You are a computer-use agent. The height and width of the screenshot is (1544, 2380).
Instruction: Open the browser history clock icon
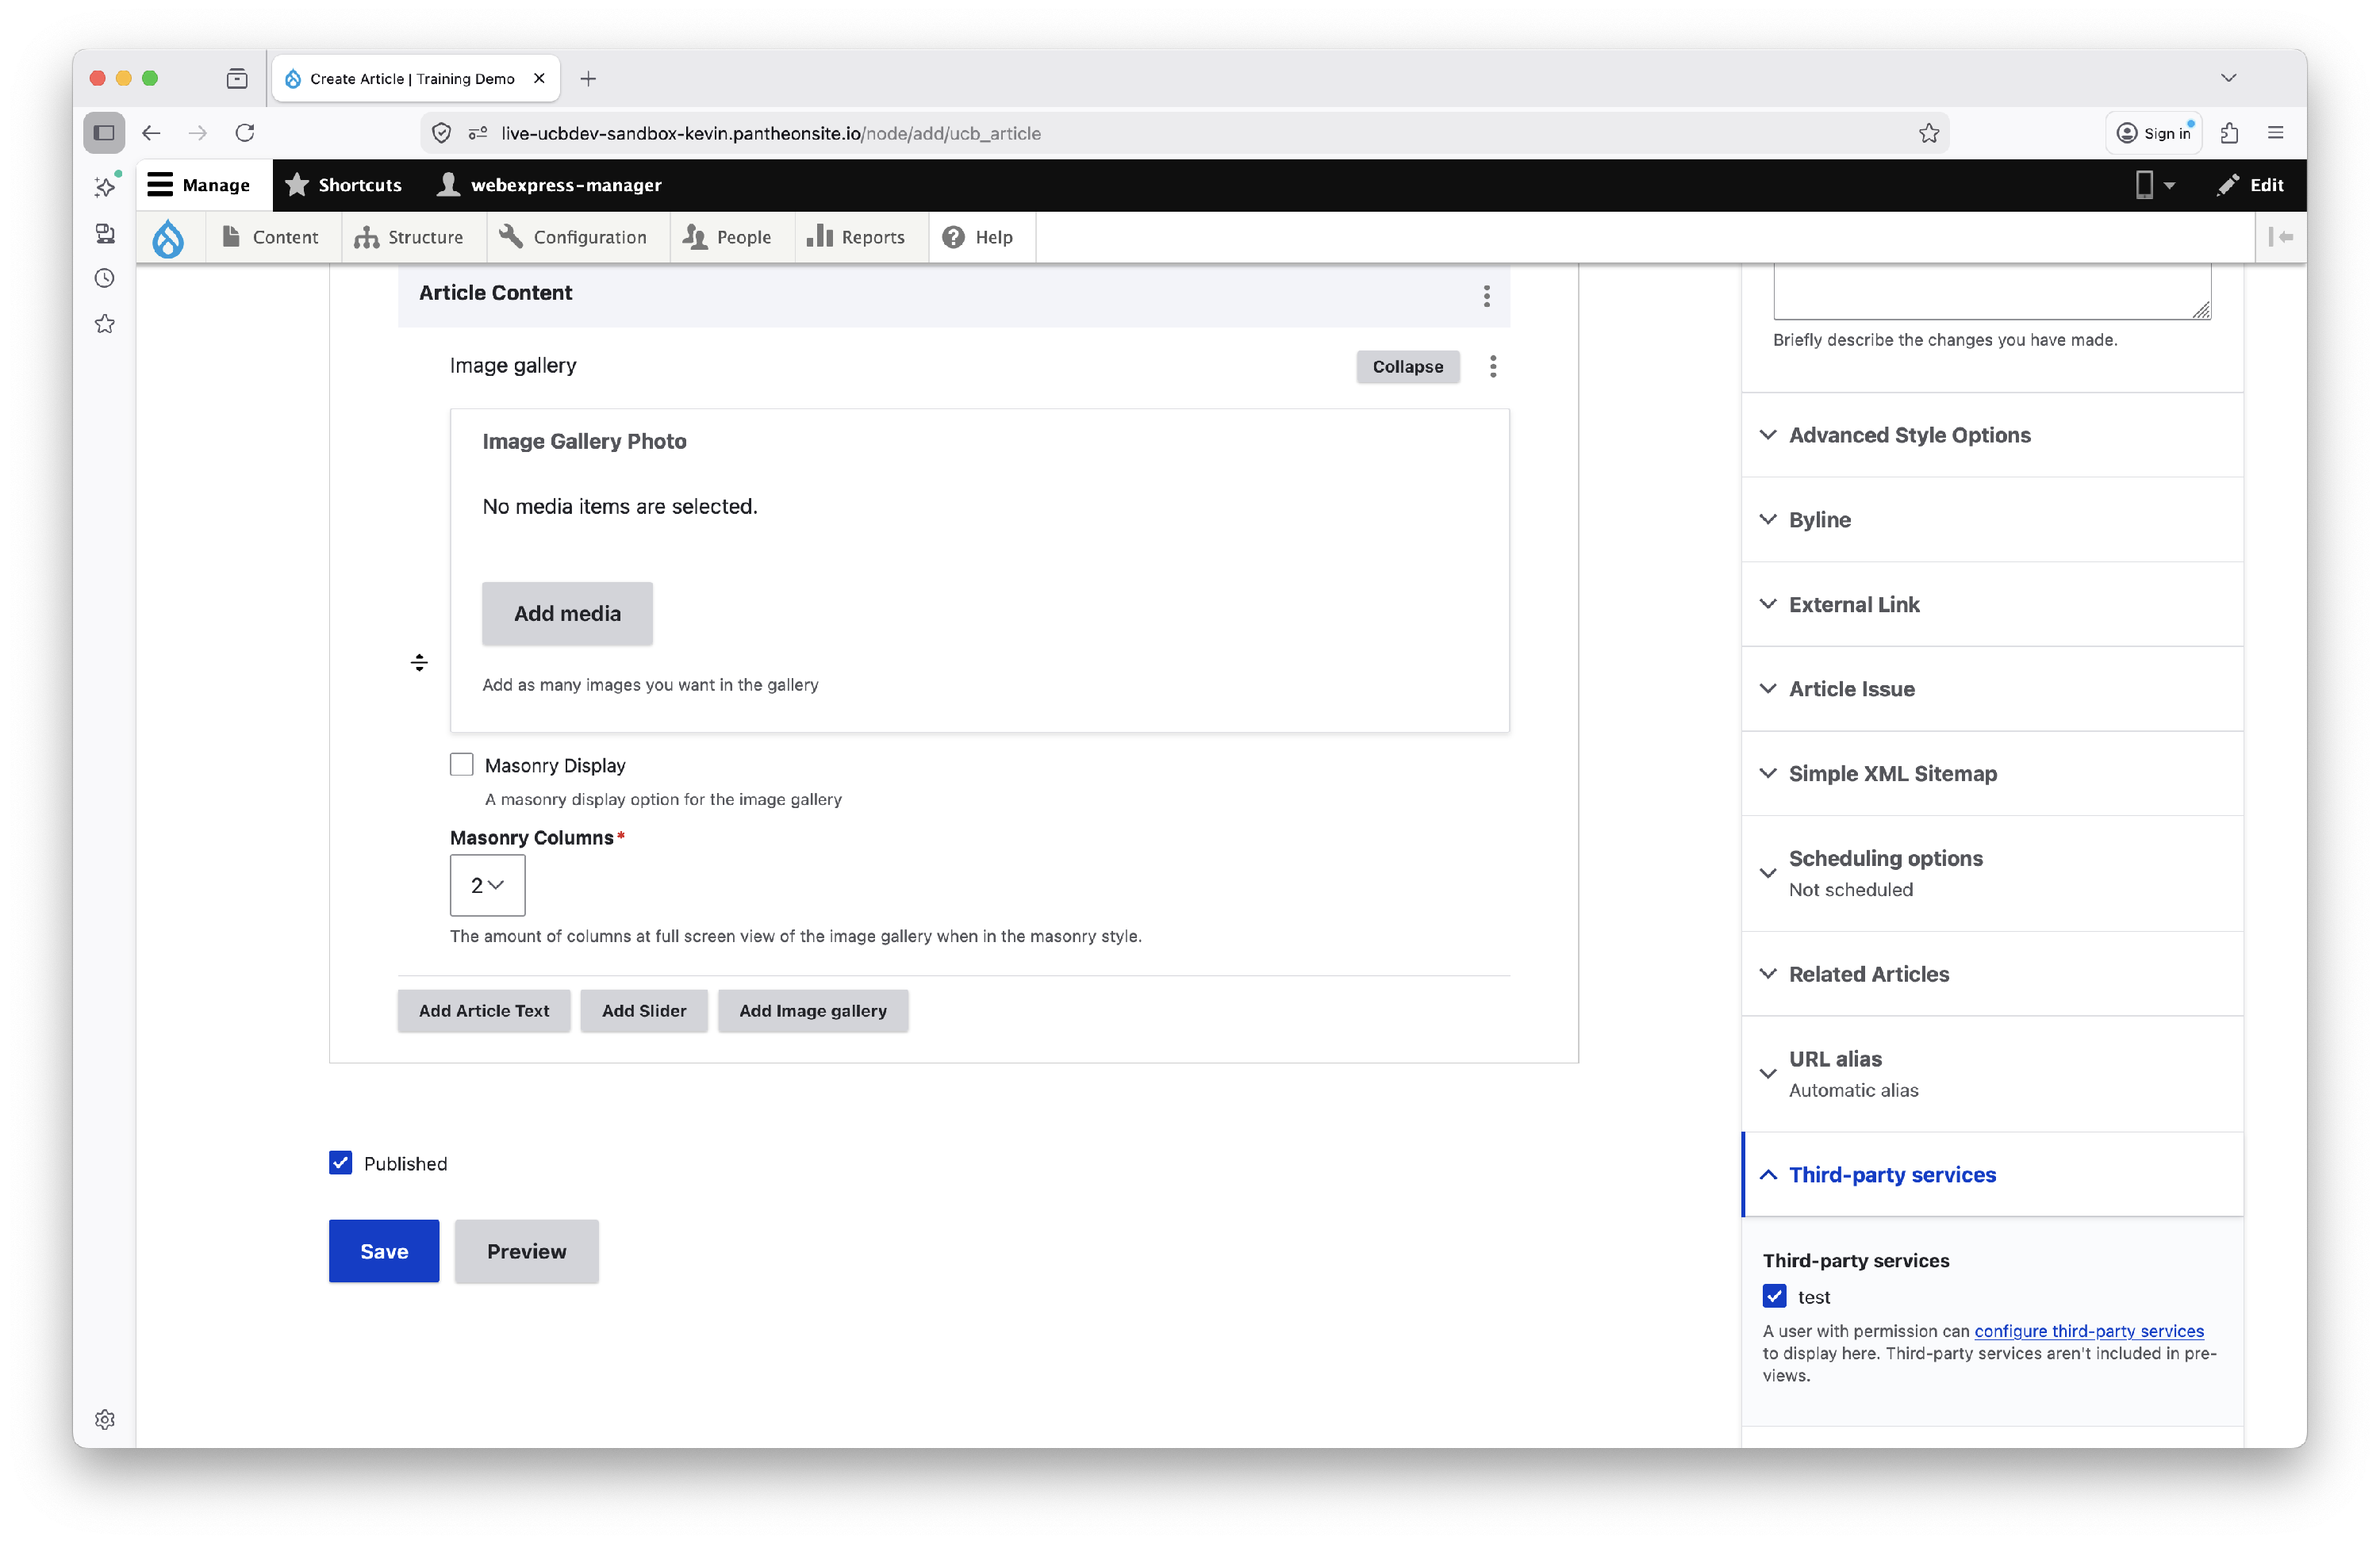105,279
